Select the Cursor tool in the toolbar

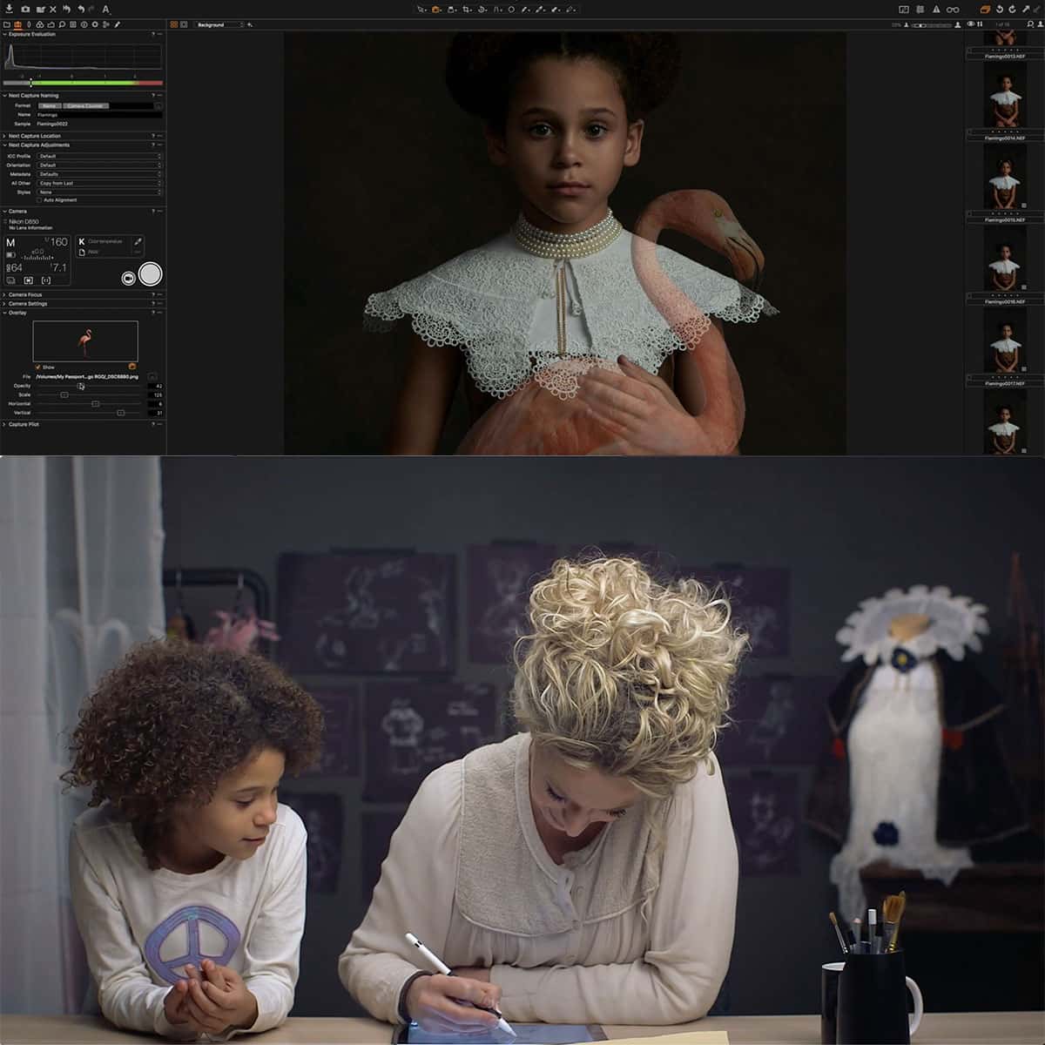point(422,9)
